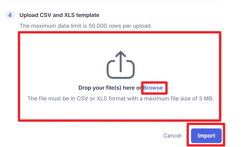Click the upload arrow icon
Viewport: 243px width, 147px height.
pos(121,65)
